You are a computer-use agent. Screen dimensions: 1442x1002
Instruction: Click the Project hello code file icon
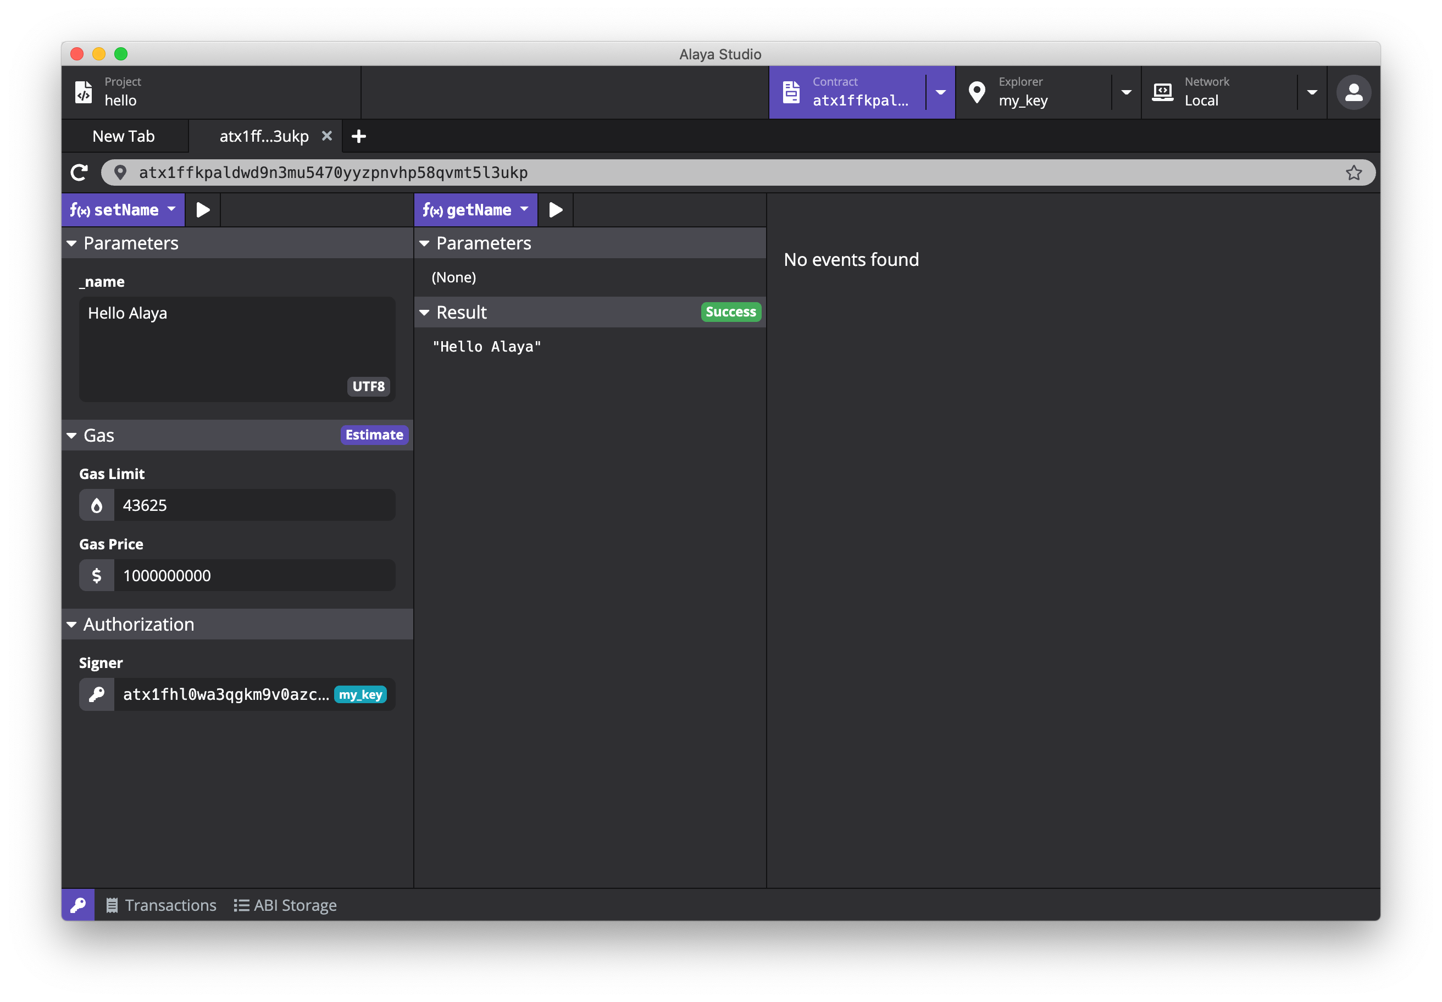tap(84, 92)
